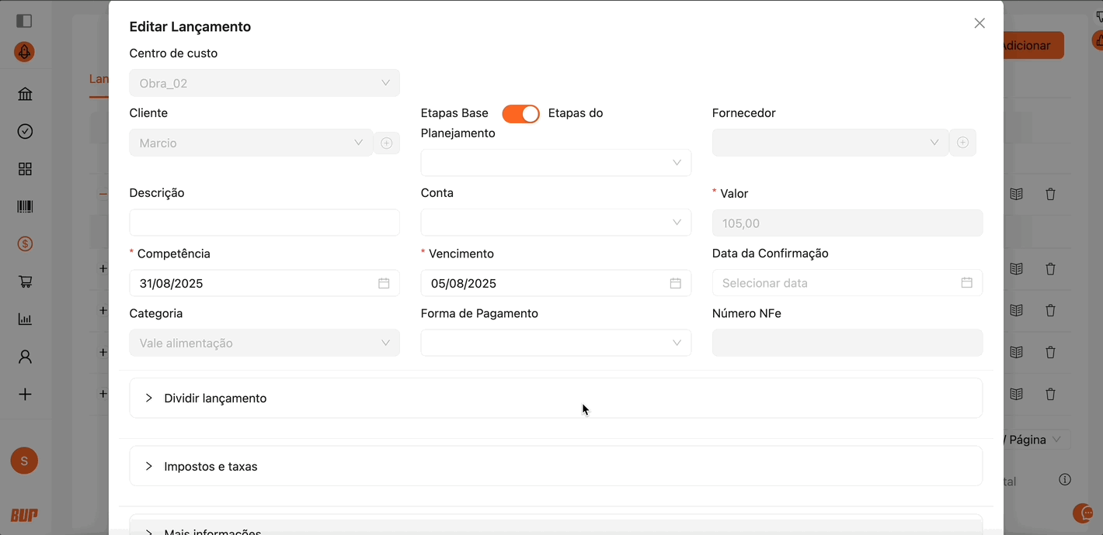Open the Vencimento calendar icon
The image size is (1103, 535).
[x=675, y=283]
